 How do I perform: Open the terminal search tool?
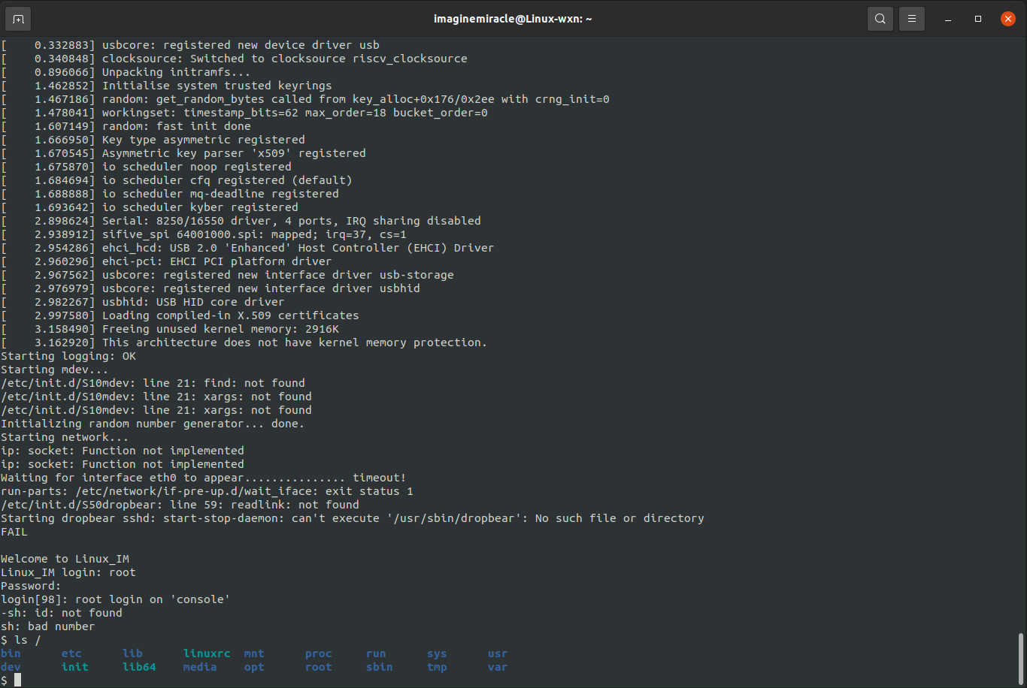(x=880, y=18)
